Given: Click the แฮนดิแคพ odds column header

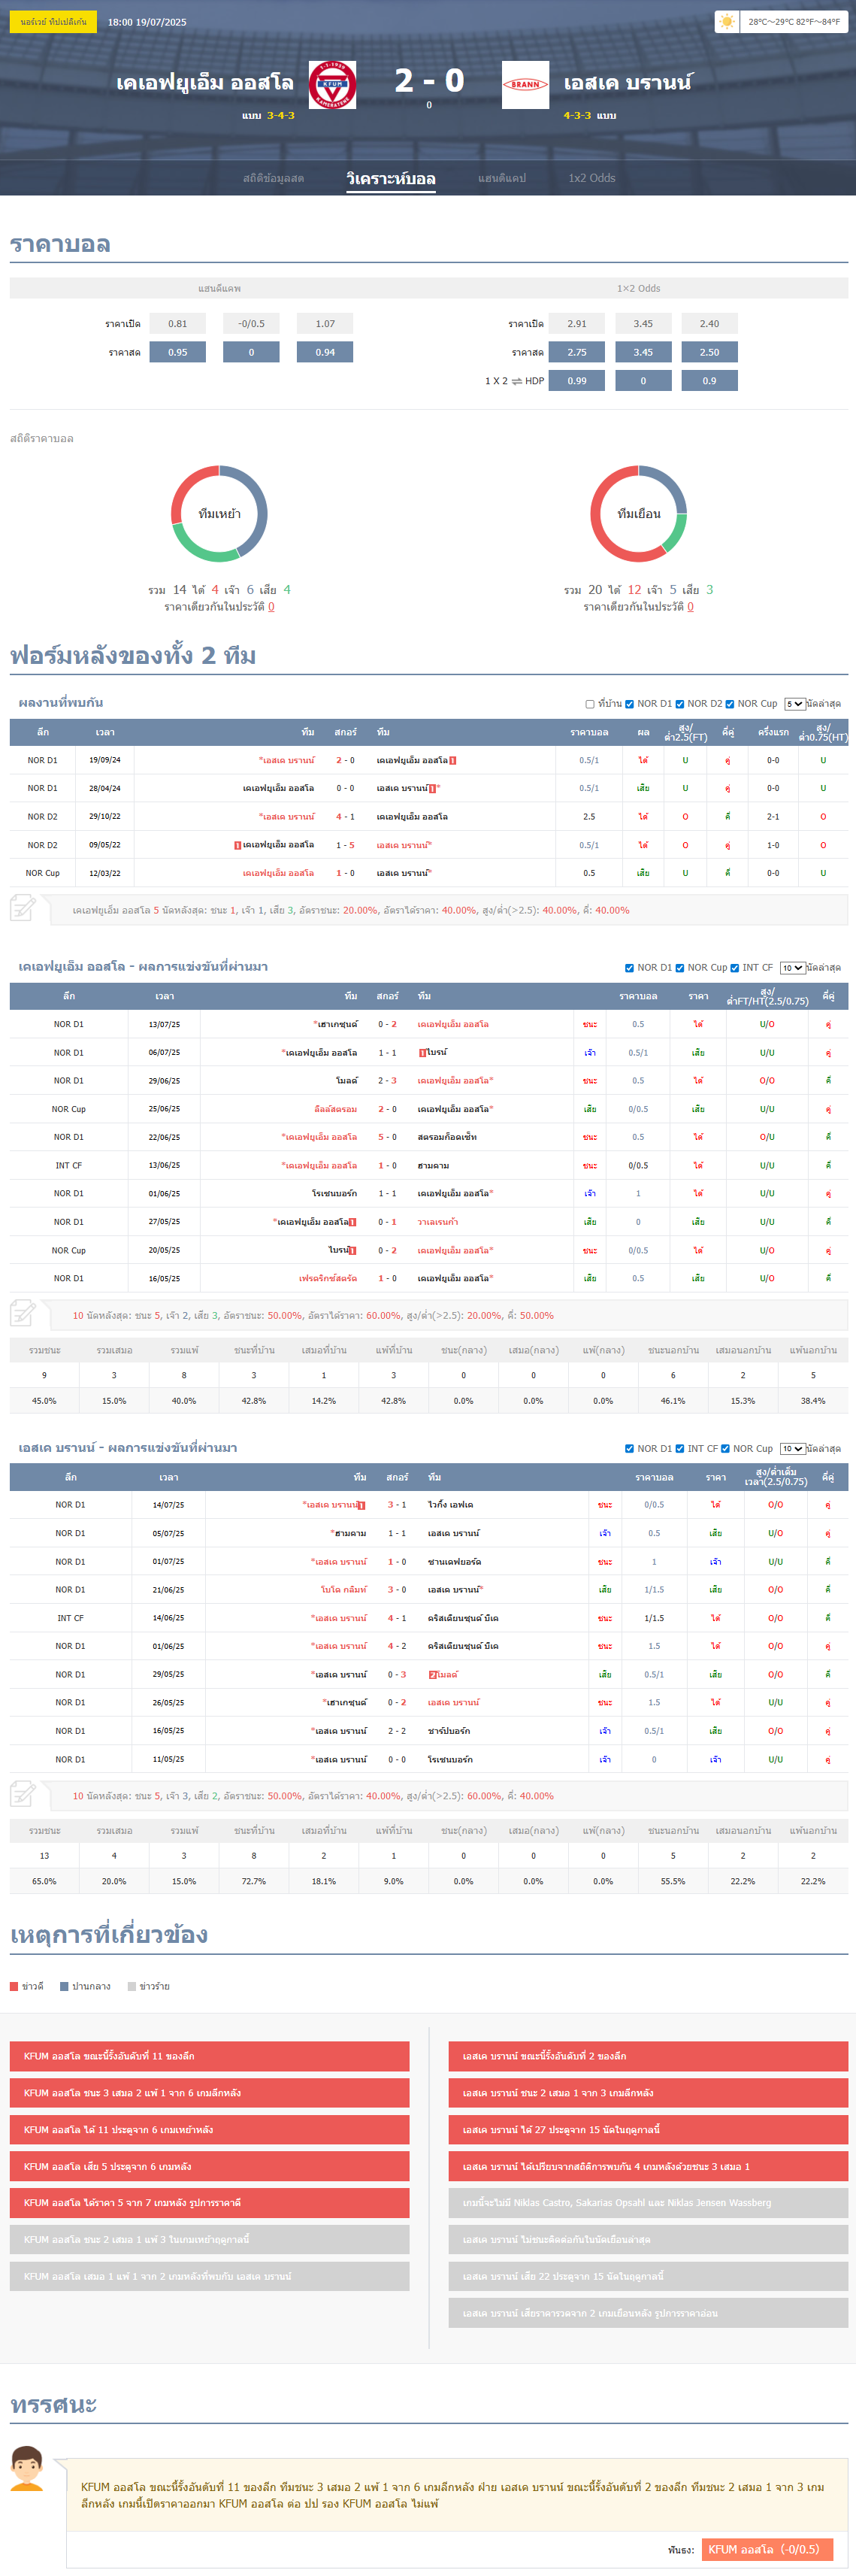Looking at the screenshot, I should 219,288.
